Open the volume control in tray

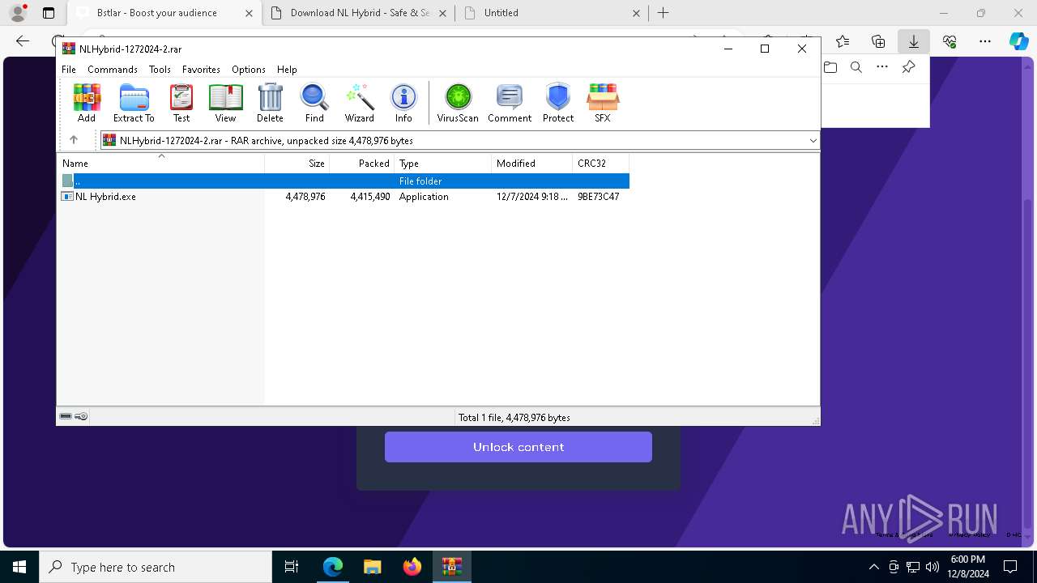(x=932, y=567)
